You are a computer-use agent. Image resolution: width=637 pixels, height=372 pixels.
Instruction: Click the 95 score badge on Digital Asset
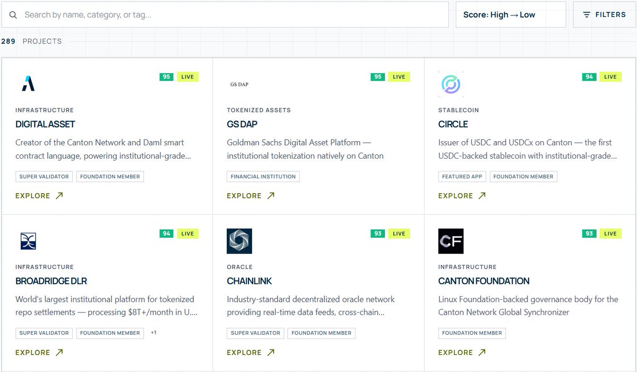(x=167, y=77)
